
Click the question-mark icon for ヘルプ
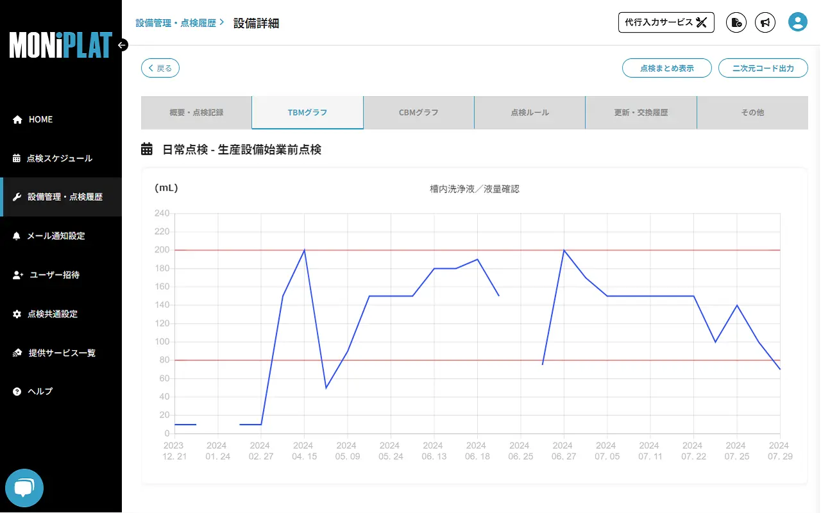(15, 391)
